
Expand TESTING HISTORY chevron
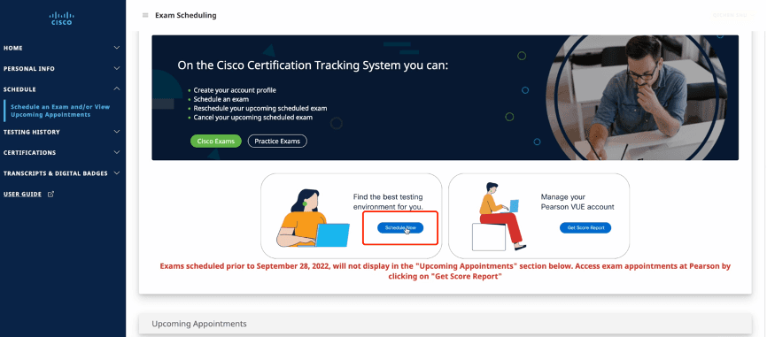point(116,132)
